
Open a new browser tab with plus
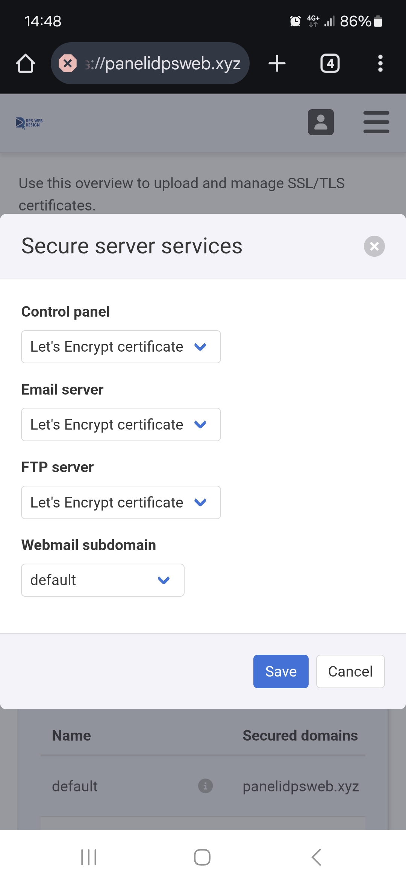(277, 63)
